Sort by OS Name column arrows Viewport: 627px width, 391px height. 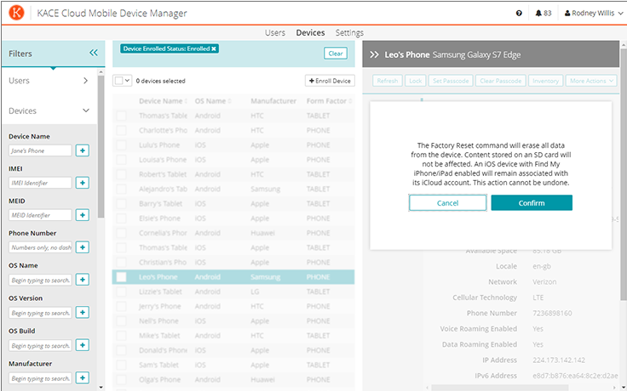(229, 101)
